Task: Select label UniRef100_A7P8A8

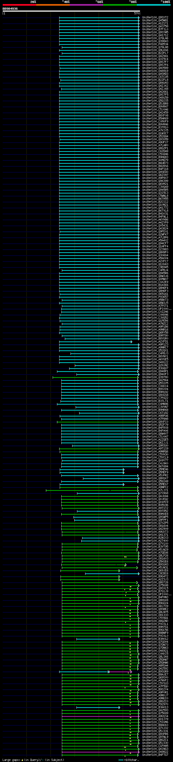Action: [x=155, y=419]
